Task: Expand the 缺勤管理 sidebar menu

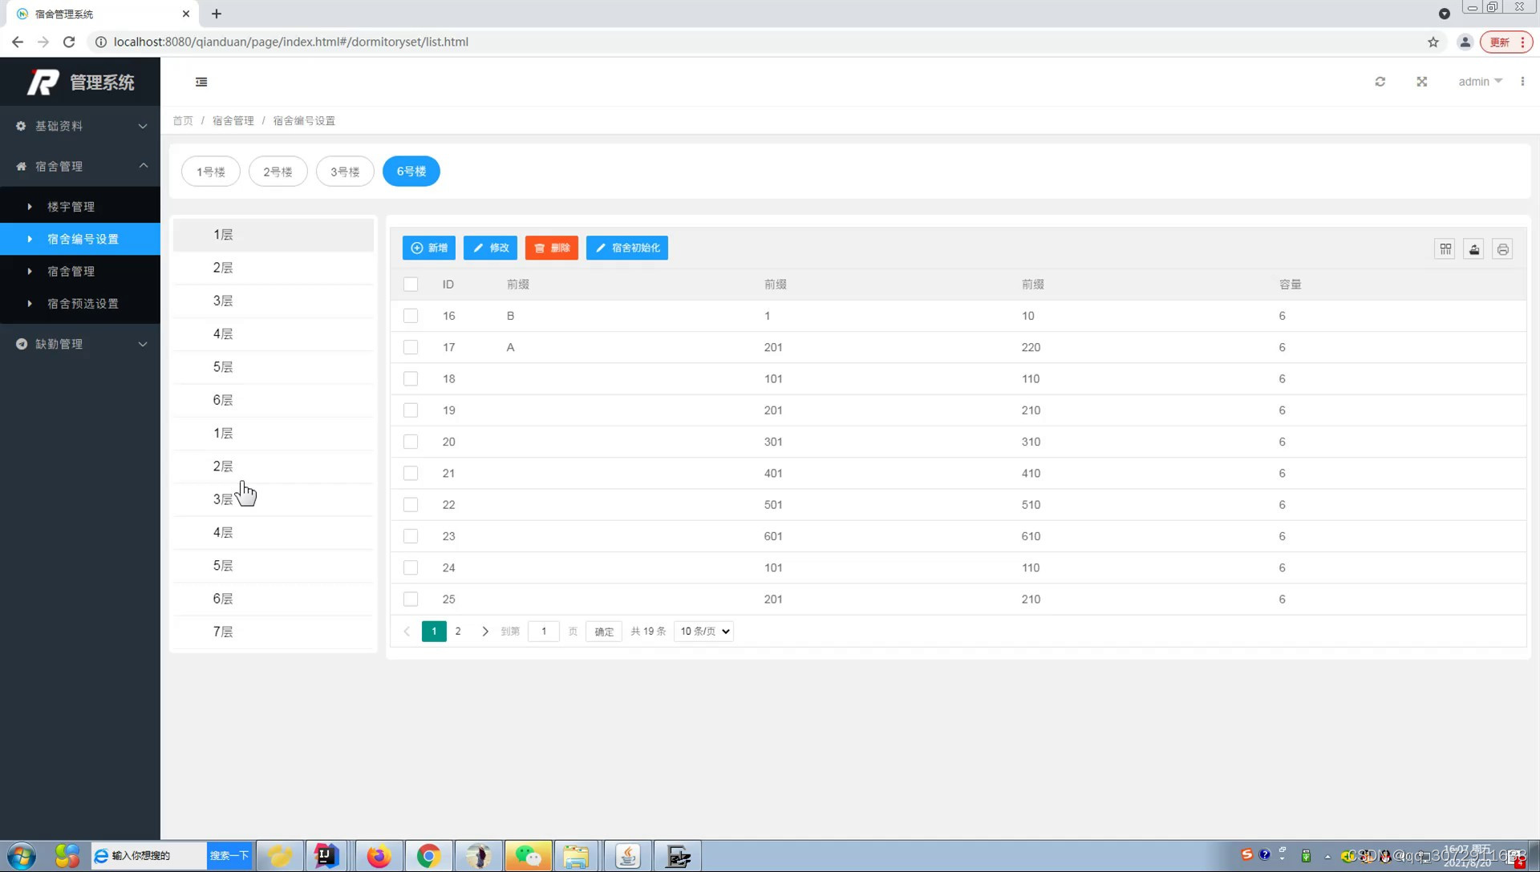Action: click(80, 344)
